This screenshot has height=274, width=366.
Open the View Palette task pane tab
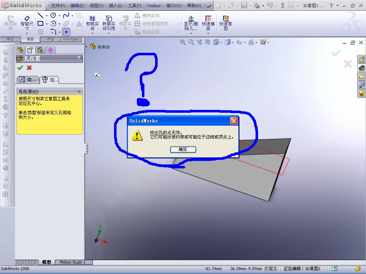point(362,85)
